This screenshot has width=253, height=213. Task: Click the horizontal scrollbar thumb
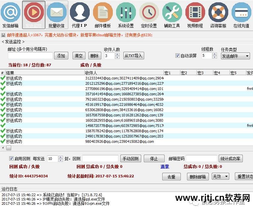(9, 148)
